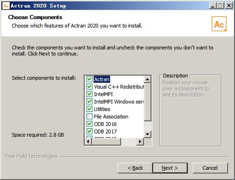Screen dimensions: 235x180
Task: Cancel the Actran 2020 setup
Action: point(210,168)
